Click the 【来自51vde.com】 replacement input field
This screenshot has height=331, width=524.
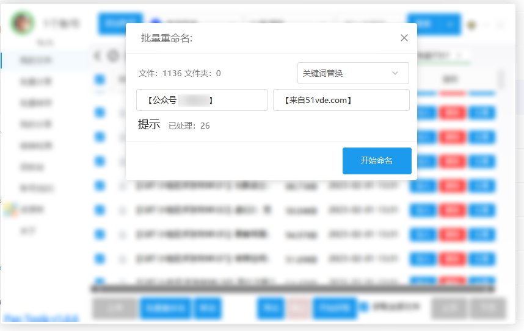(x=341, y=100)
